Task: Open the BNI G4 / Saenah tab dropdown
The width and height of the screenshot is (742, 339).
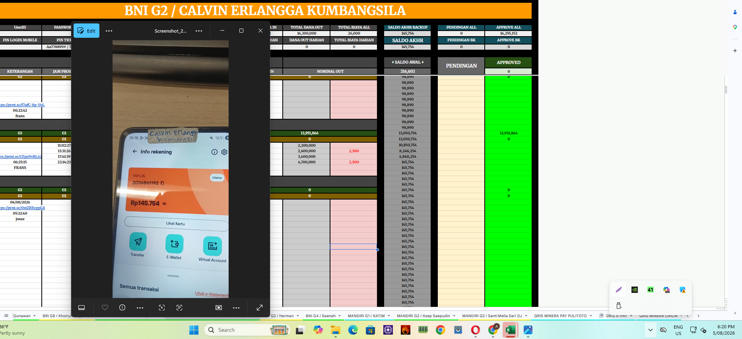Action: pyautogui.click(x=340, y=316)
